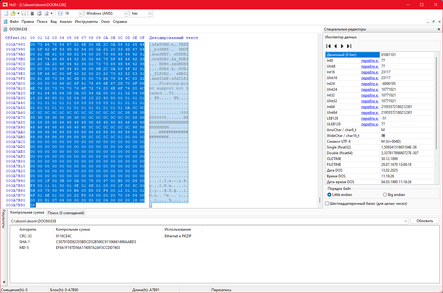Open the Справка menu
Image resolution: width=443 pixels, height=293 pixels.
tap(120, 22)
